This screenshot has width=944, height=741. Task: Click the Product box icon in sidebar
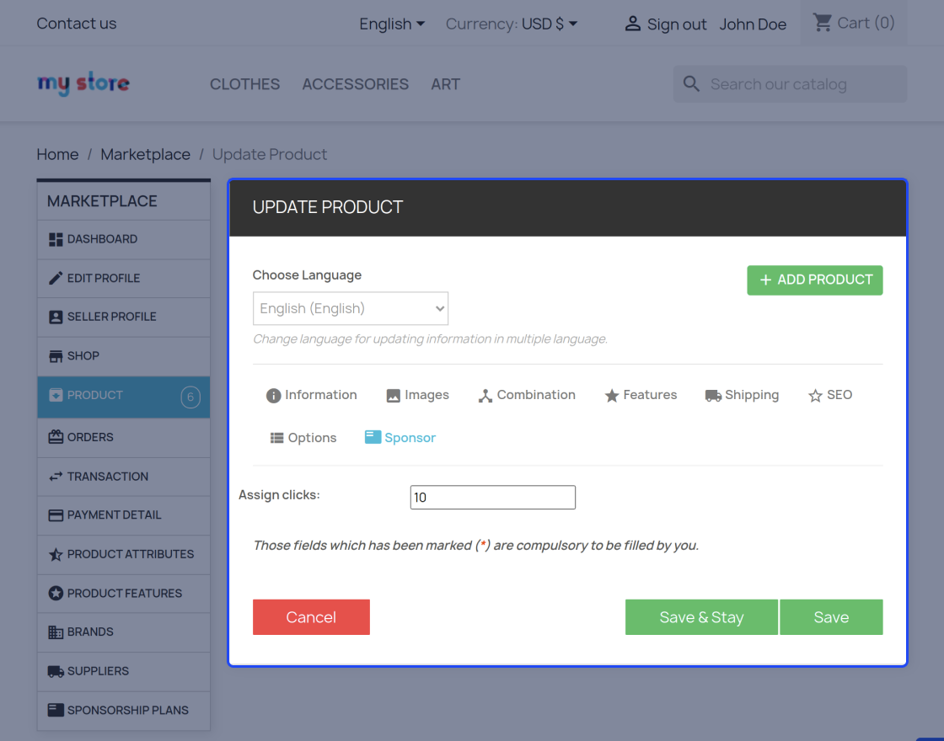[56, 395]
